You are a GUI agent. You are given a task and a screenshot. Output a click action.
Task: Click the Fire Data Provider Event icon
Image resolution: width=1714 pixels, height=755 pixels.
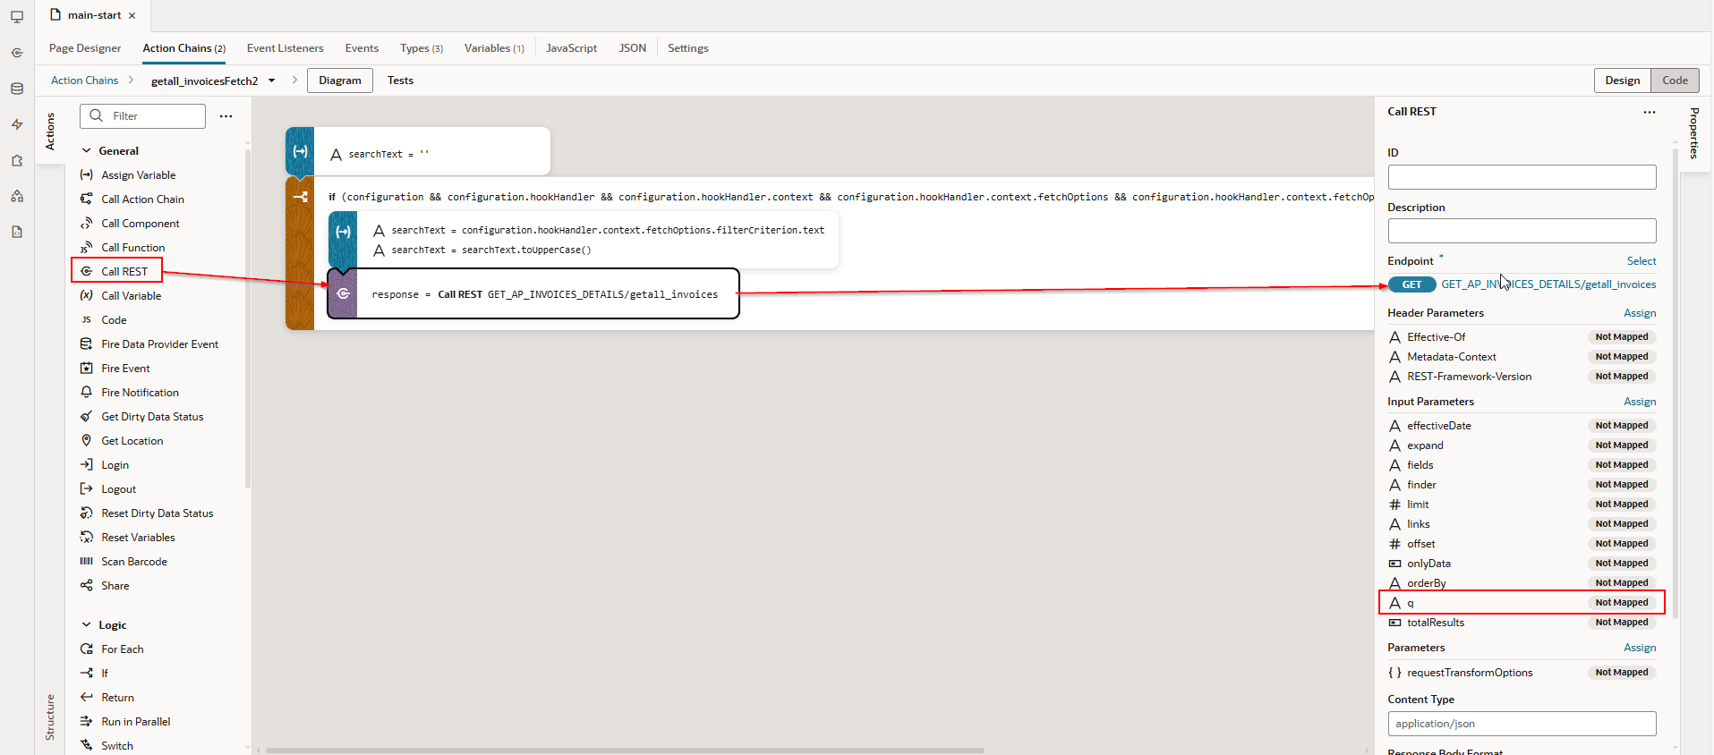pyautogui.click(x=87, y=344)
